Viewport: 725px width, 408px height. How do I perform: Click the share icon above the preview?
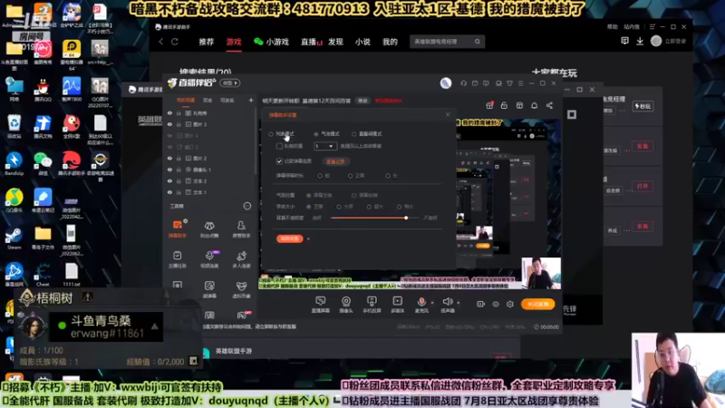[x=549, y=105]
